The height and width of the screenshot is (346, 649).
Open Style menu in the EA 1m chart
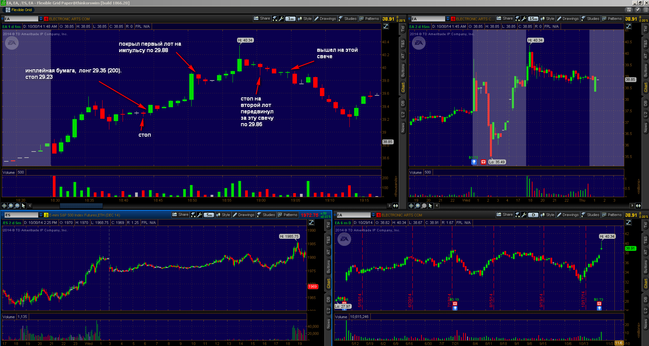[x=305, y=19]
